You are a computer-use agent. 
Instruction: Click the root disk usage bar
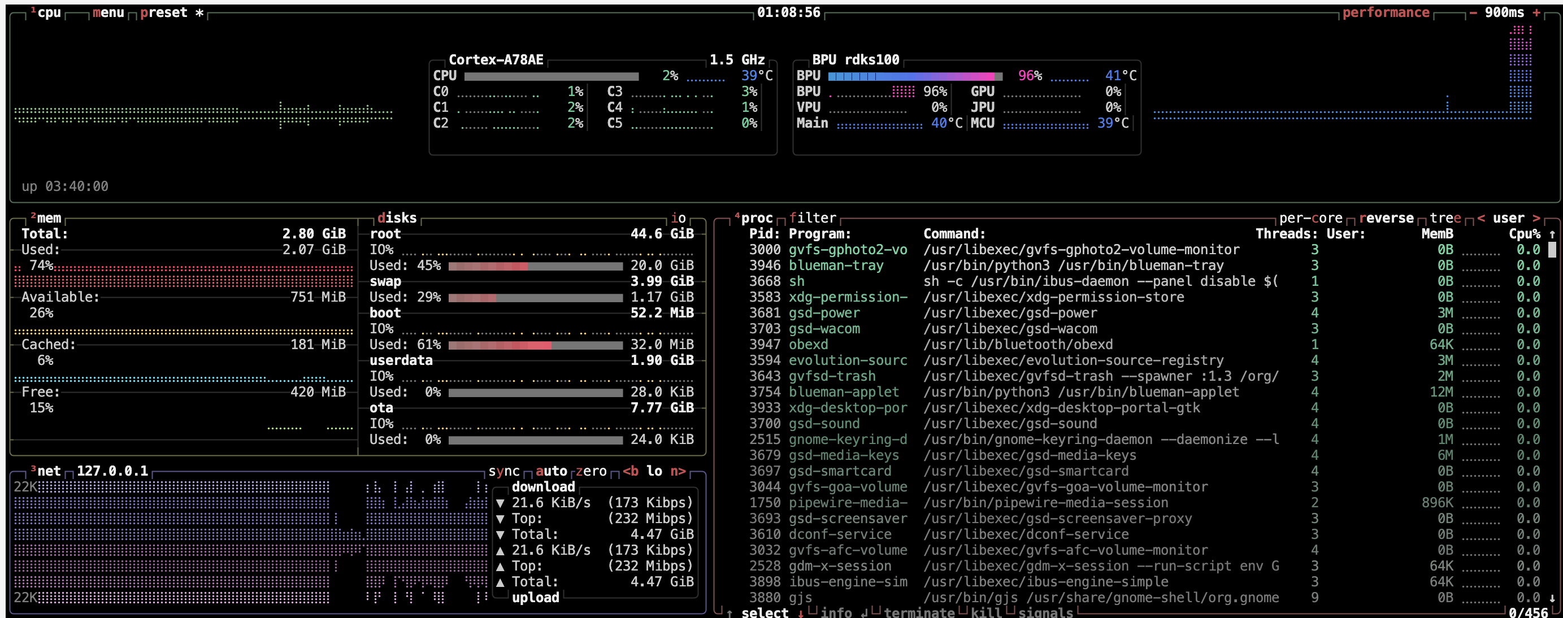pyautogui.click(x=535, y=266)
